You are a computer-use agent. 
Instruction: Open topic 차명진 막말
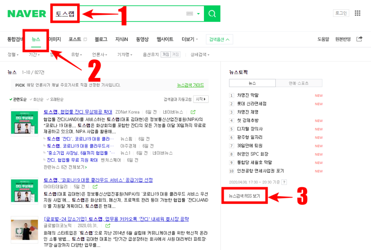pos(248,95)
